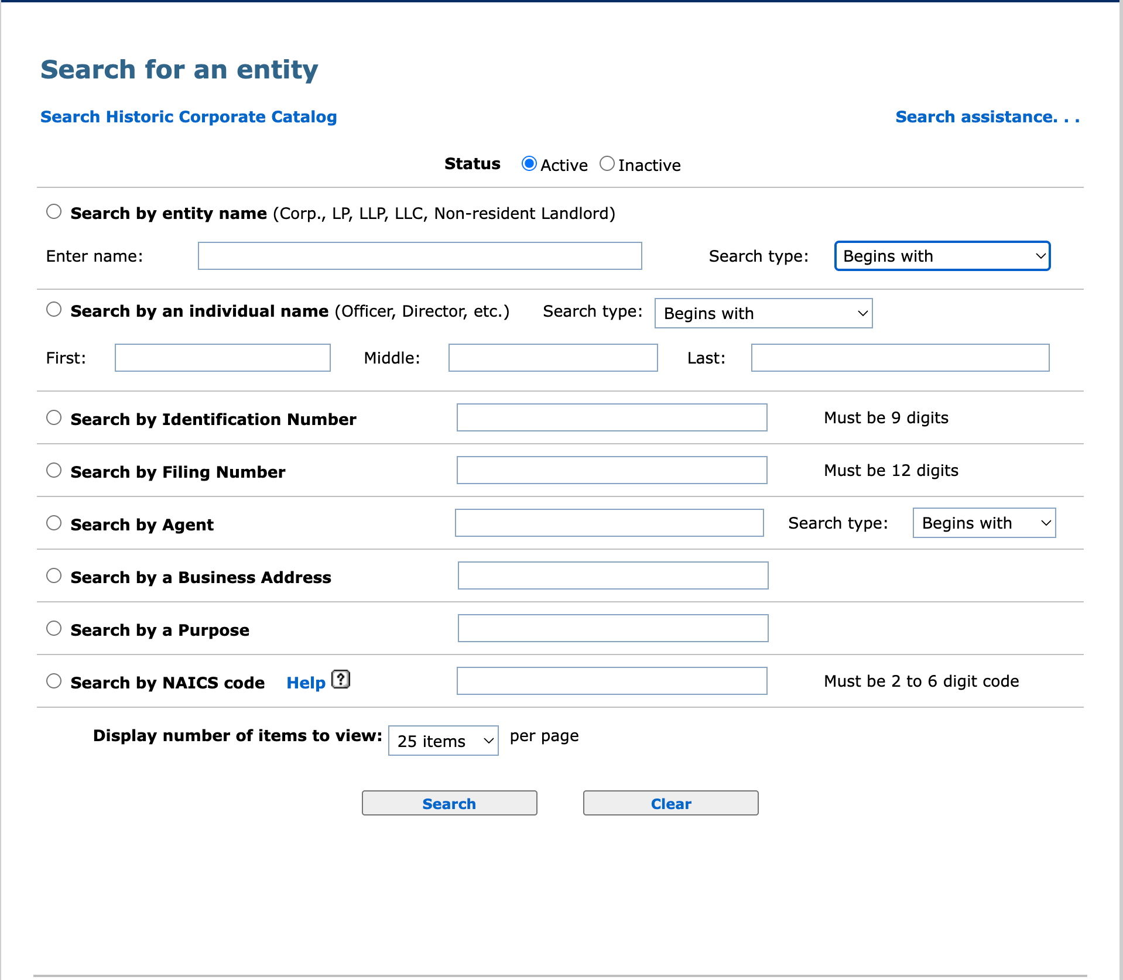Choose Search by entity name radio option
The width and height of the screenshot is (1123, 980).
click(x=54, y=212)
